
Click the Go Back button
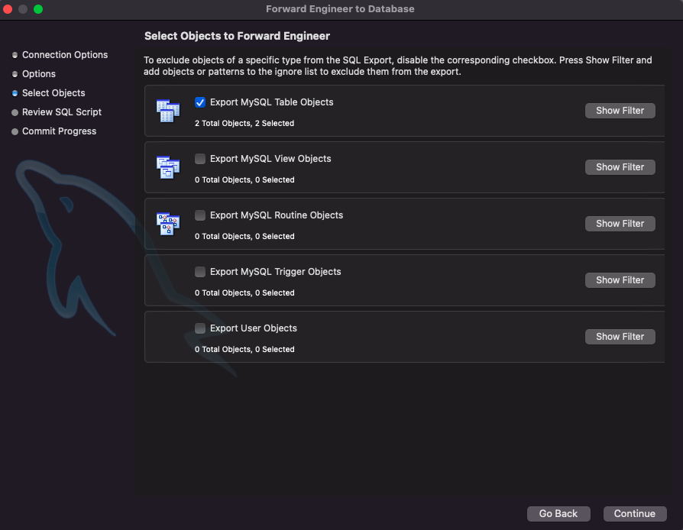558,514
